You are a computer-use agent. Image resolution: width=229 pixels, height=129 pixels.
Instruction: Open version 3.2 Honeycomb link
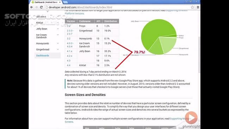(x=69, y=38)
